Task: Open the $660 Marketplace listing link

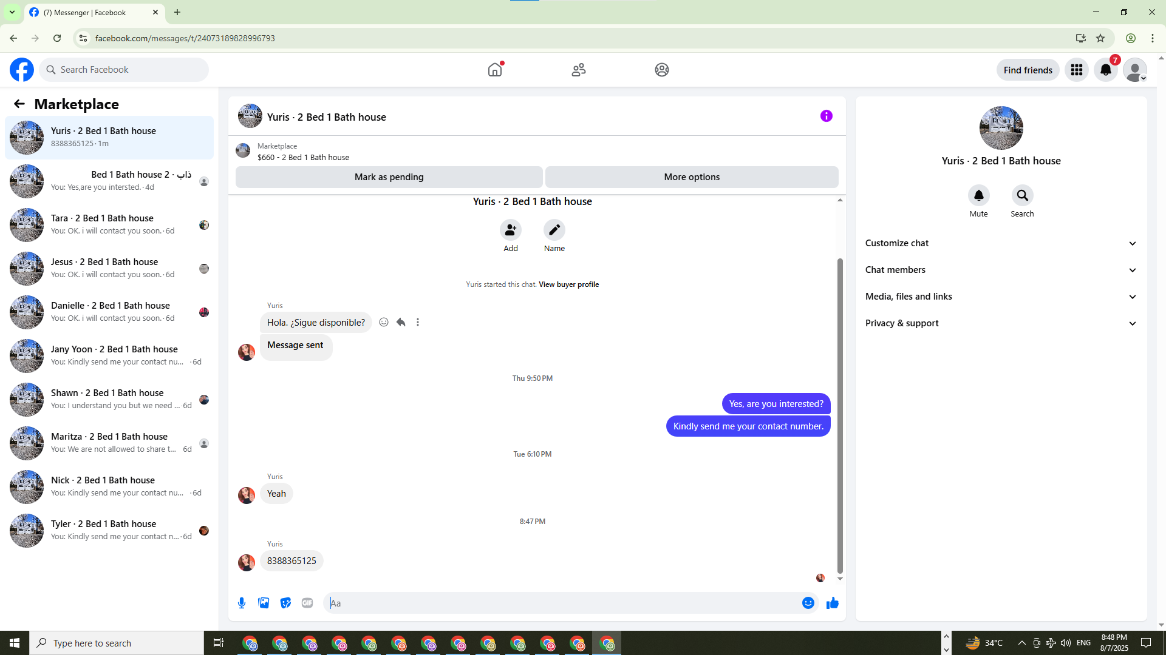Action: 303,157
